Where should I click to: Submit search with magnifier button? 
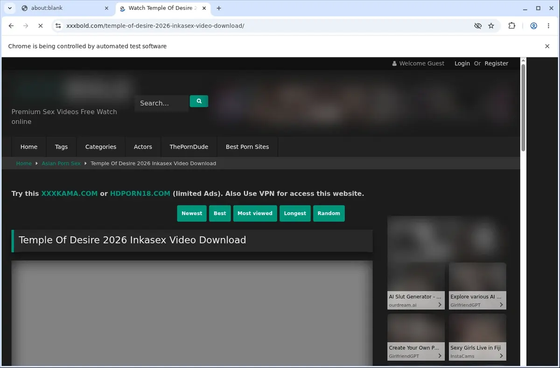click(x=199, y=101)
